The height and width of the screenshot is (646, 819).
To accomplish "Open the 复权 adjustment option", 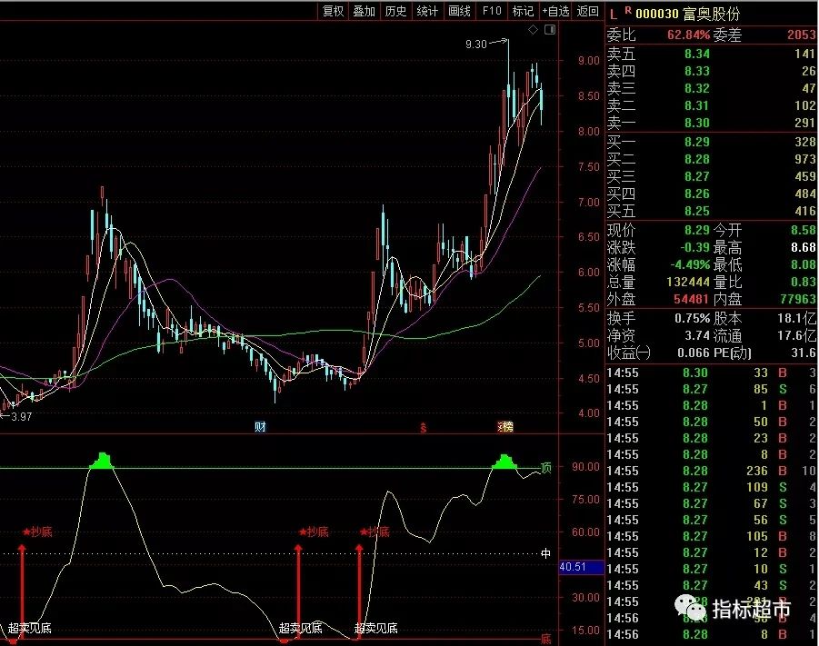I will coord(333,11).
